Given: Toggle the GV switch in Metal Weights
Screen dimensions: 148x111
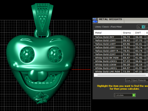Looking at the screenshot, I should tap(141, 27).
